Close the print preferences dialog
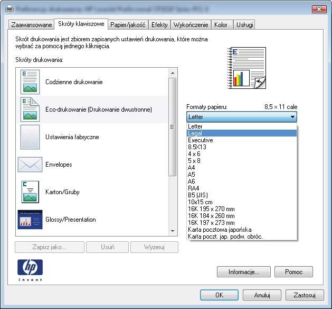The width and height of the screenshot is (332, 309). coord(319,9)
